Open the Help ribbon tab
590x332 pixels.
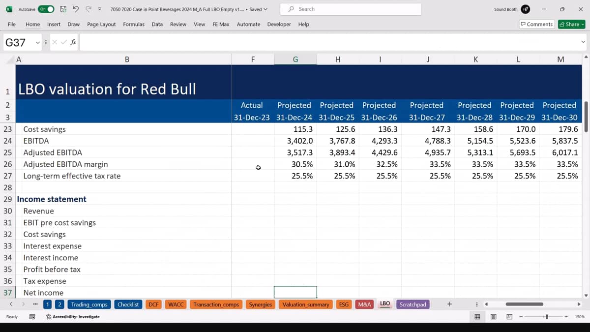tap(303, 24)
